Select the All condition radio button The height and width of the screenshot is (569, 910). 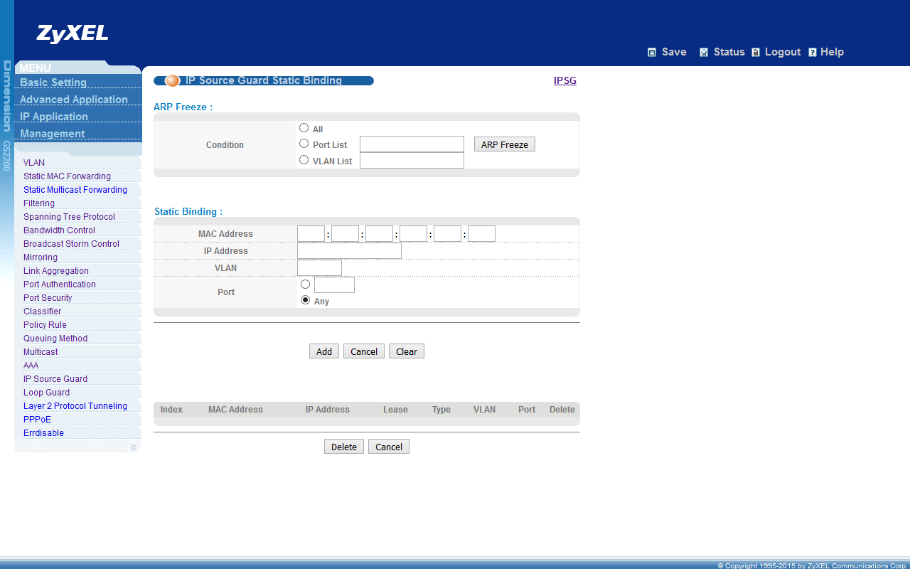click(x=304, y=128)
